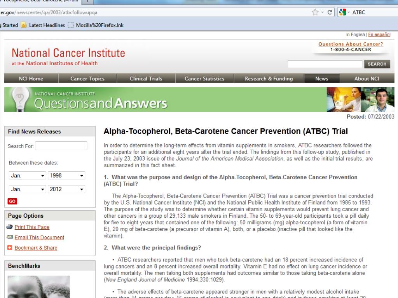This screenshot has height=298, width=398.
Task: Click the Questions About Cancer? link
Action: (351, 44)
